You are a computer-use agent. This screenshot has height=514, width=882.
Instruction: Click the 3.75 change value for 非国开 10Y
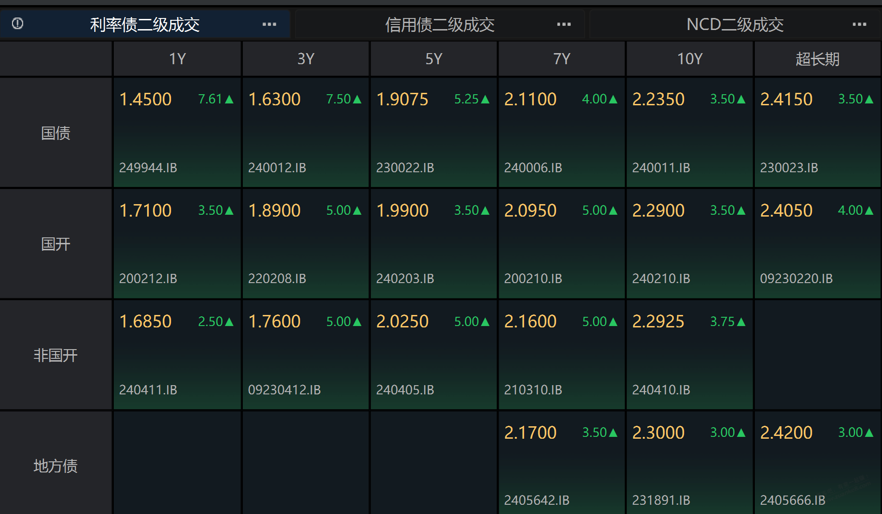point(722,321)
